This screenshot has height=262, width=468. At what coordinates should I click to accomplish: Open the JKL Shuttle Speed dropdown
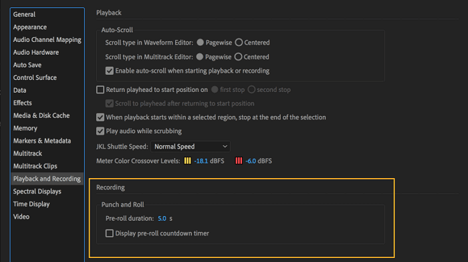click(x=191, y=147)
